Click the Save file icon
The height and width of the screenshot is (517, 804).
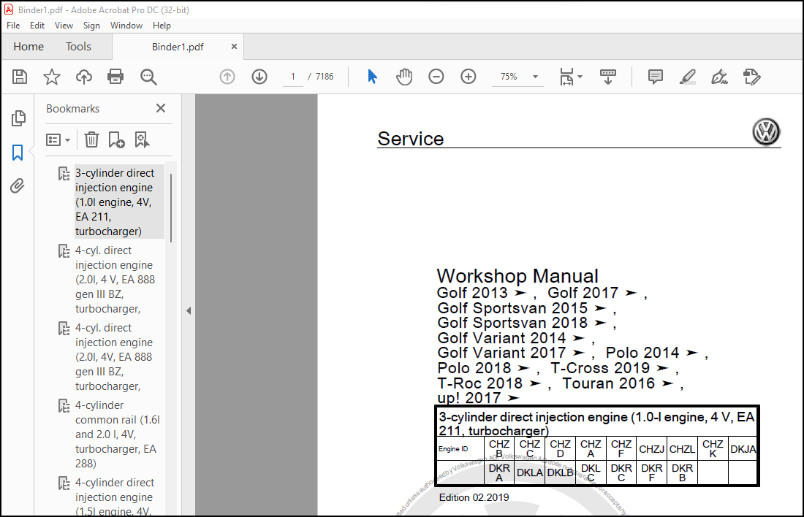coord(20,77)
